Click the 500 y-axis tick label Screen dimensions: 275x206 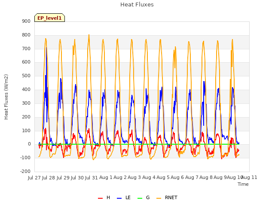click(x=26, y=76)
